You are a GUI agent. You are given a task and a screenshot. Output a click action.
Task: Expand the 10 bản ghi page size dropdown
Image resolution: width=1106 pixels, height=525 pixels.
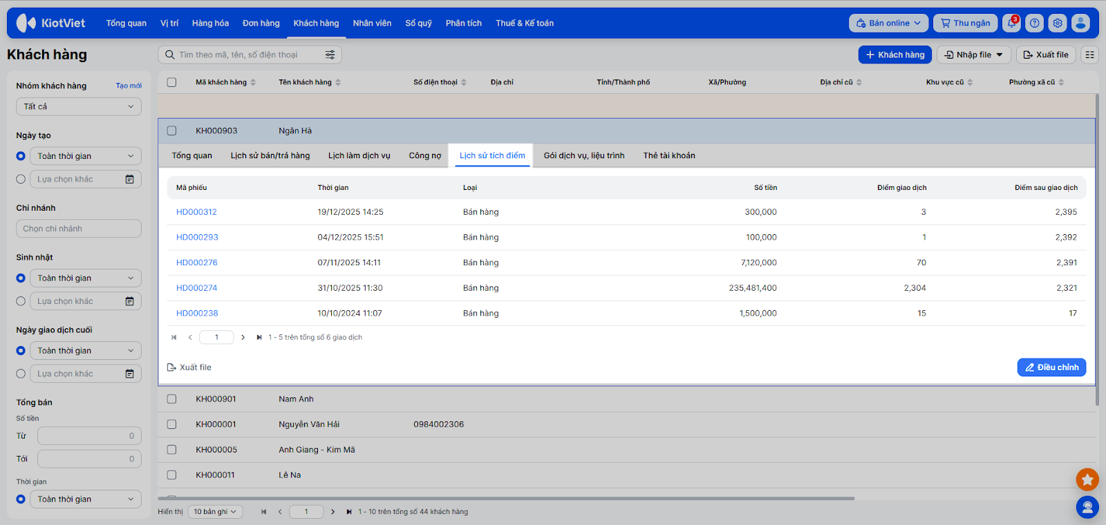pos(214,512)
